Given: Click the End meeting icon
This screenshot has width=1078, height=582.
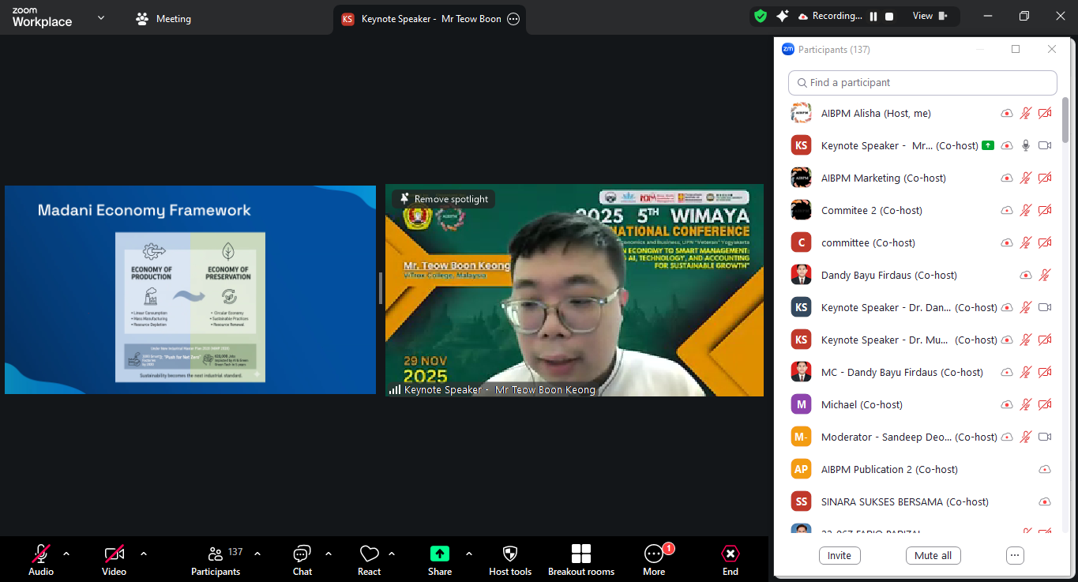Looking at the screenshot, I should (x=731, y=554).
